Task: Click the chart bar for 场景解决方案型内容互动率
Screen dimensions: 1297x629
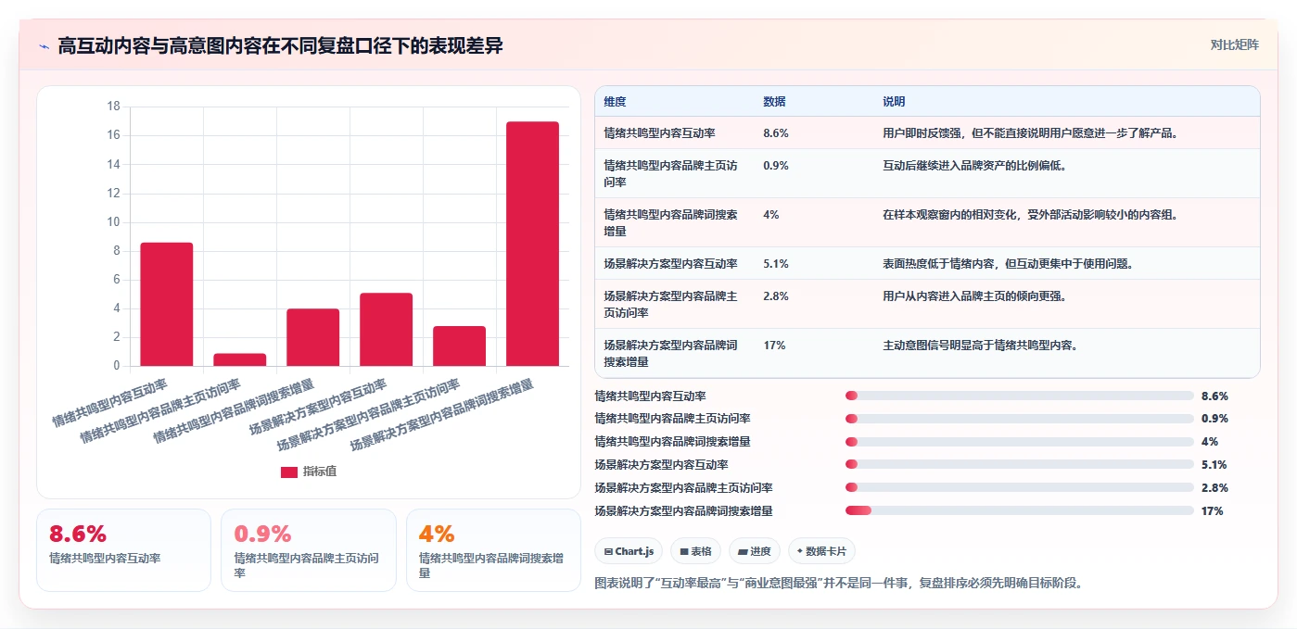Action: pos(387,329)
